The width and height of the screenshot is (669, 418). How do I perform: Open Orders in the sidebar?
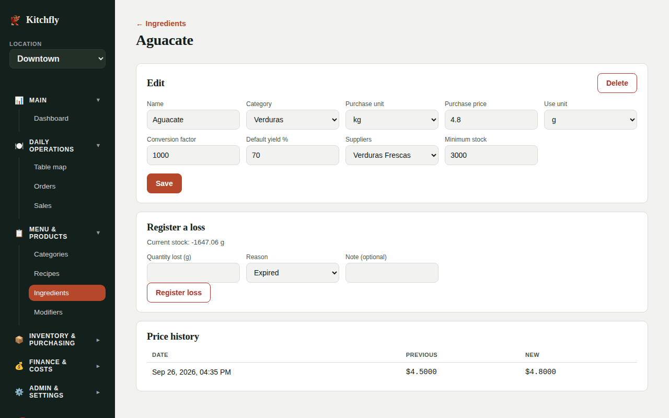click(67, 187)
